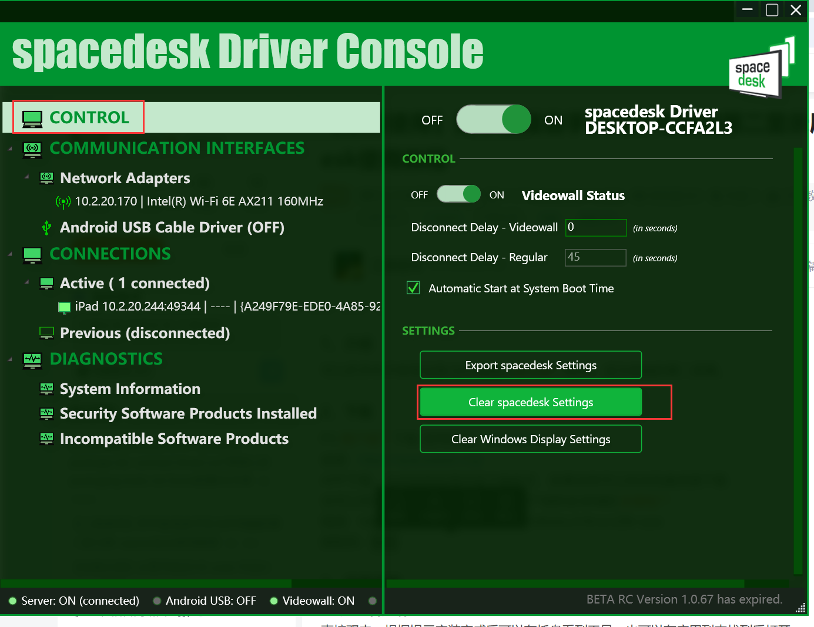Click the Previous (disconnected) monitor icon
The image size is (814, 627).
tap(46, 333)
